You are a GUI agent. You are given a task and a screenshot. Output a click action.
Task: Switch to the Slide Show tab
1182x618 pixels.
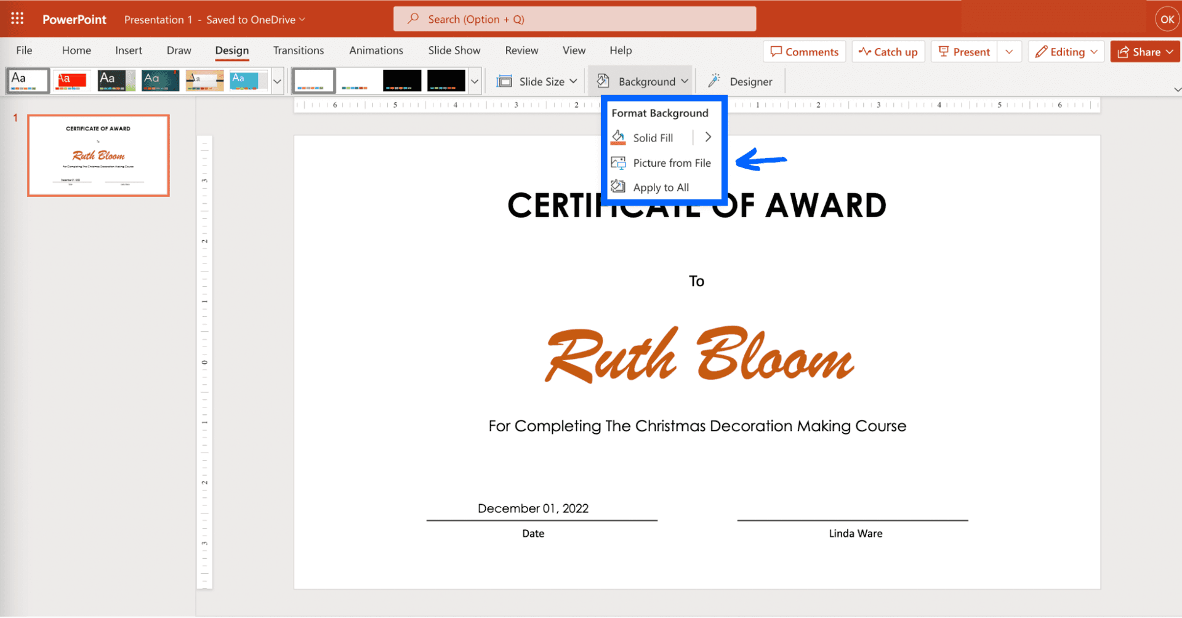click(454, 50)
